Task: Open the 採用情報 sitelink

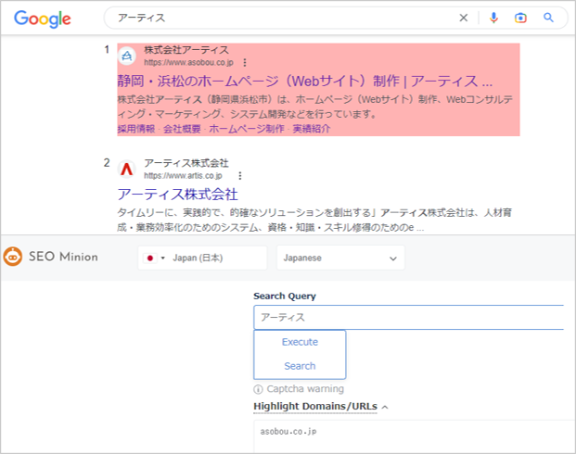Action: point(136,129)
